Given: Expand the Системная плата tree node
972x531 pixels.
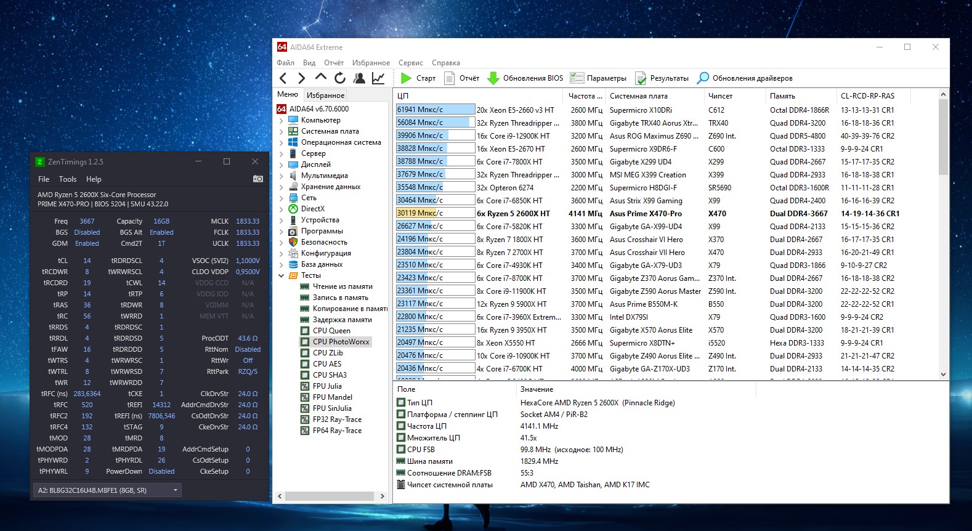Looking at the screenshot, I should 281,131.
